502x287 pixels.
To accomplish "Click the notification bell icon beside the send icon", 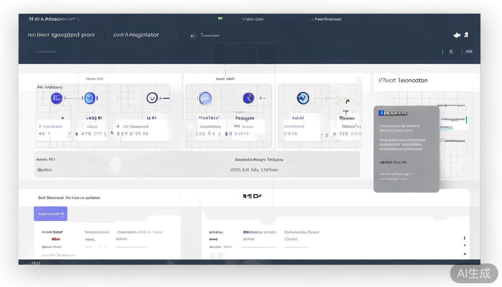I will (x=466, y=34).
